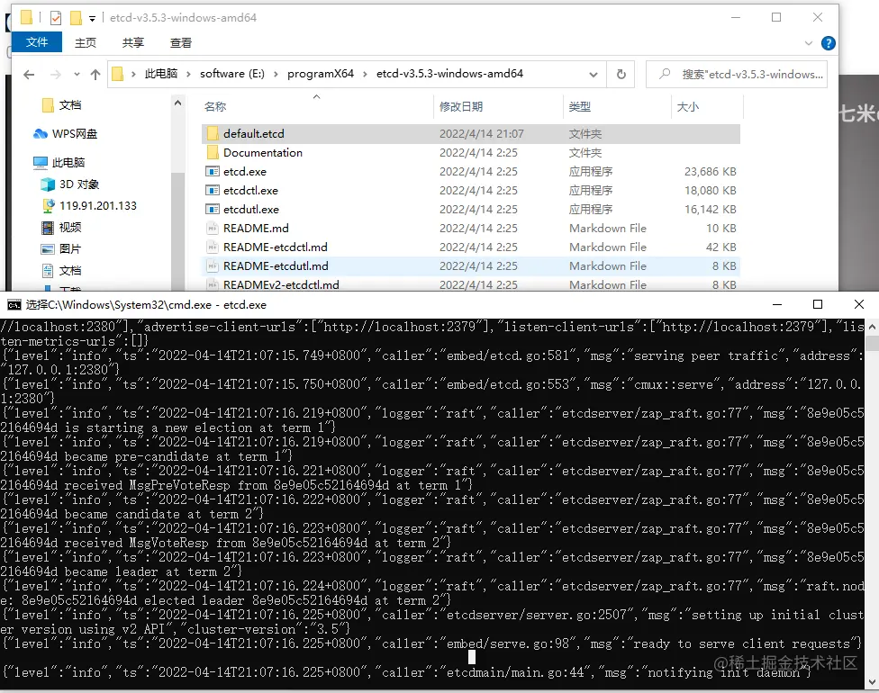
Task: Select README-etcdctl.md file icon
Action: click(213, 247)
